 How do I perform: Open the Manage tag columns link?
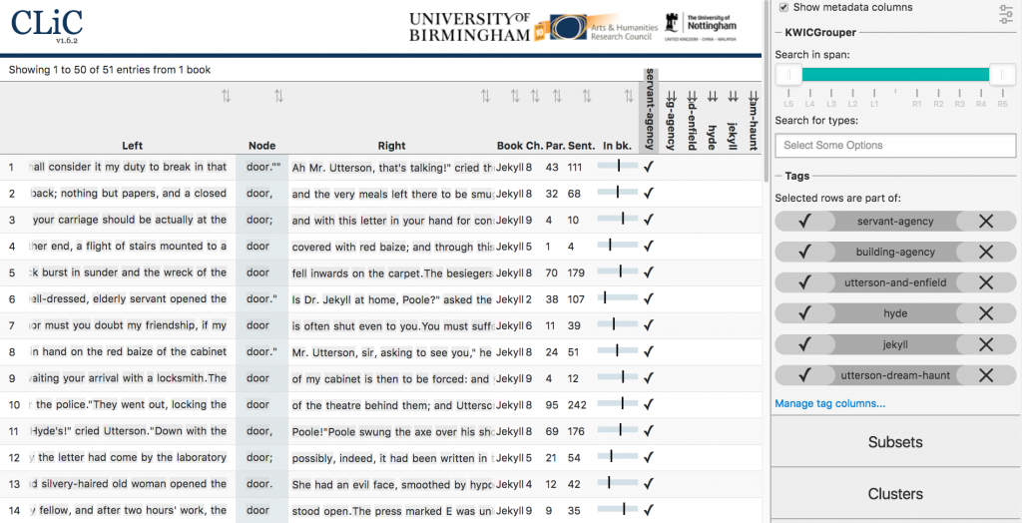[x=830, y=403]
